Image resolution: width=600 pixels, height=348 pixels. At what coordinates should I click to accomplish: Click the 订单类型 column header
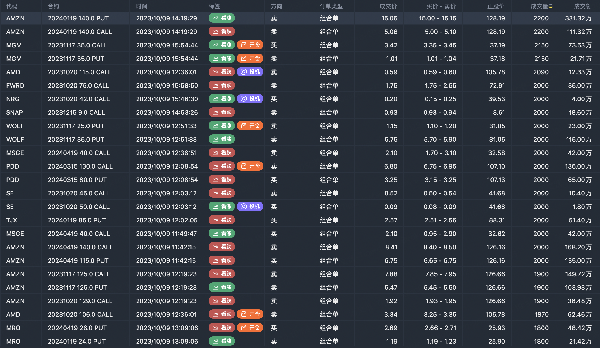click(331, 6)
